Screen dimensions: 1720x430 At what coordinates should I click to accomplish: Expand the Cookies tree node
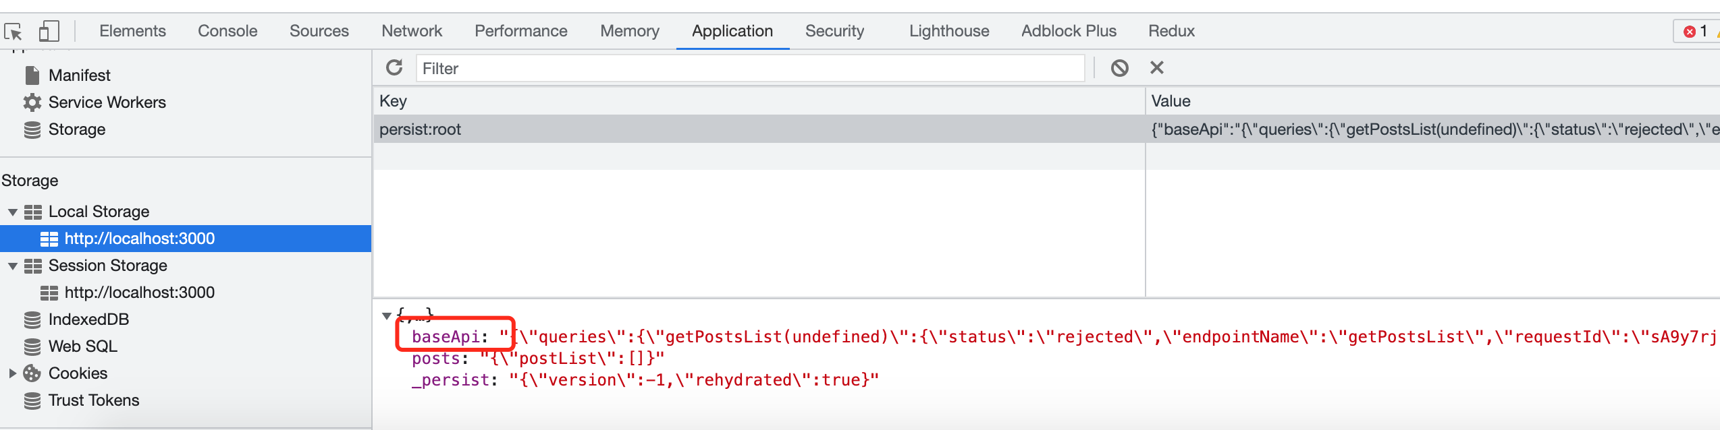pos(12,373)
